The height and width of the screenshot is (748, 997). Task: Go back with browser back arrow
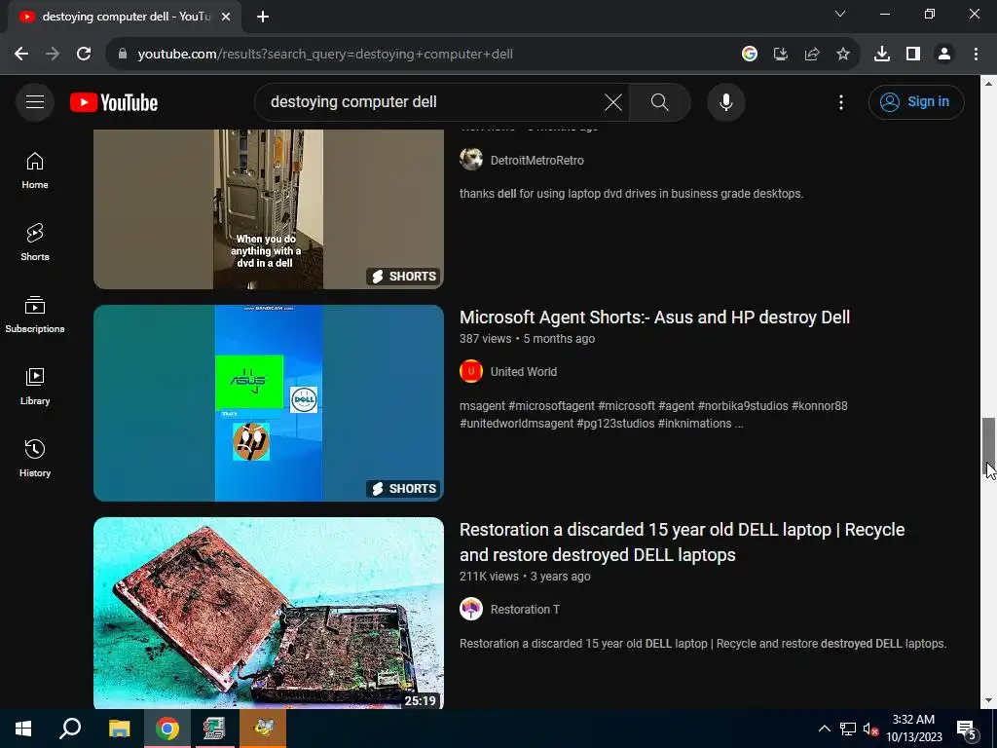click(x=21, y=55)
